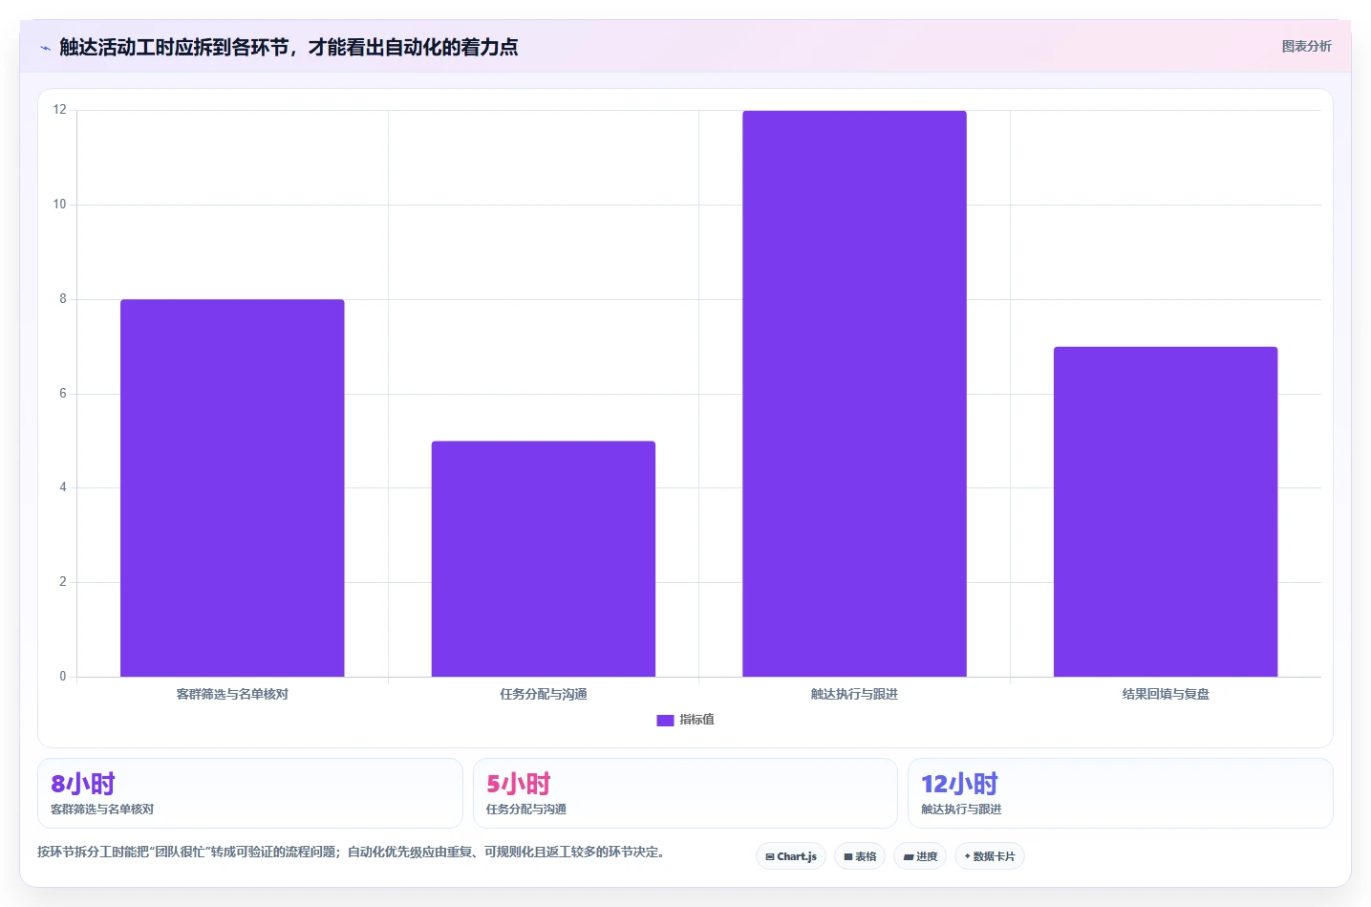Viewport: 1371px width, 907px height.
Task: Click the 图表分析 label in header
Action: (x=1306, y=46)
